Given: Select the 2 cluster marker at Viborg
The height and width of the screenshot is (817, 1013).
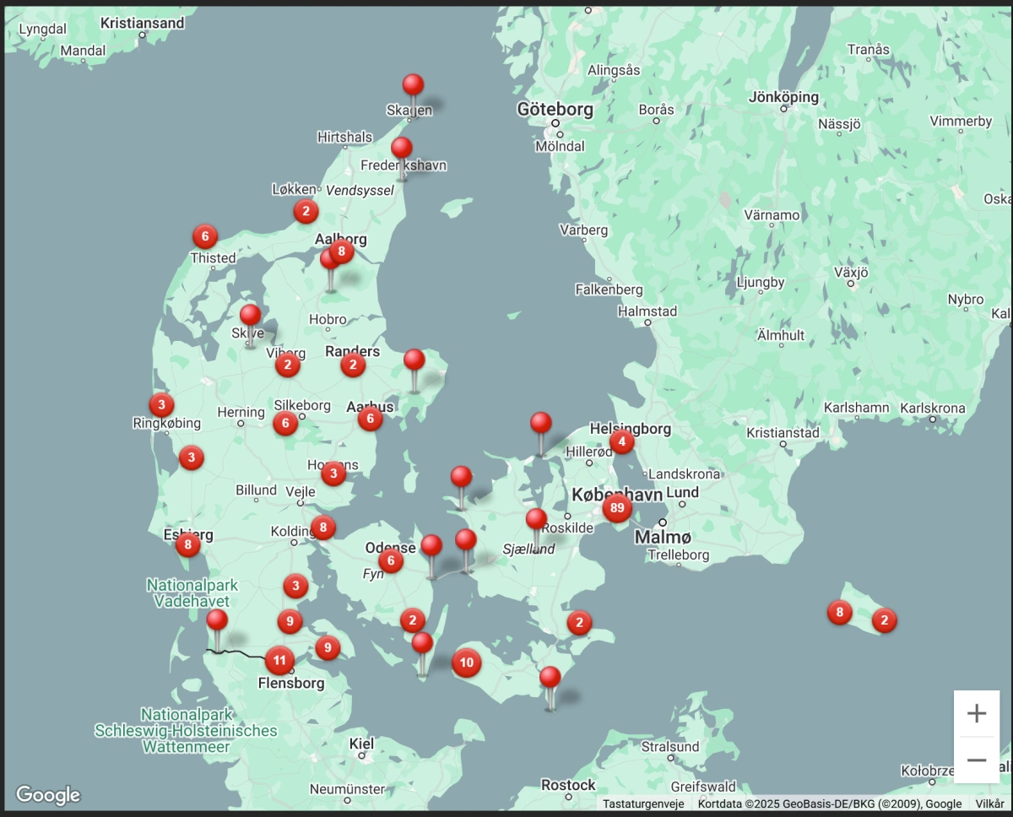Looking at the screenshot, I should pyautogui.click(x=288, y=365).
